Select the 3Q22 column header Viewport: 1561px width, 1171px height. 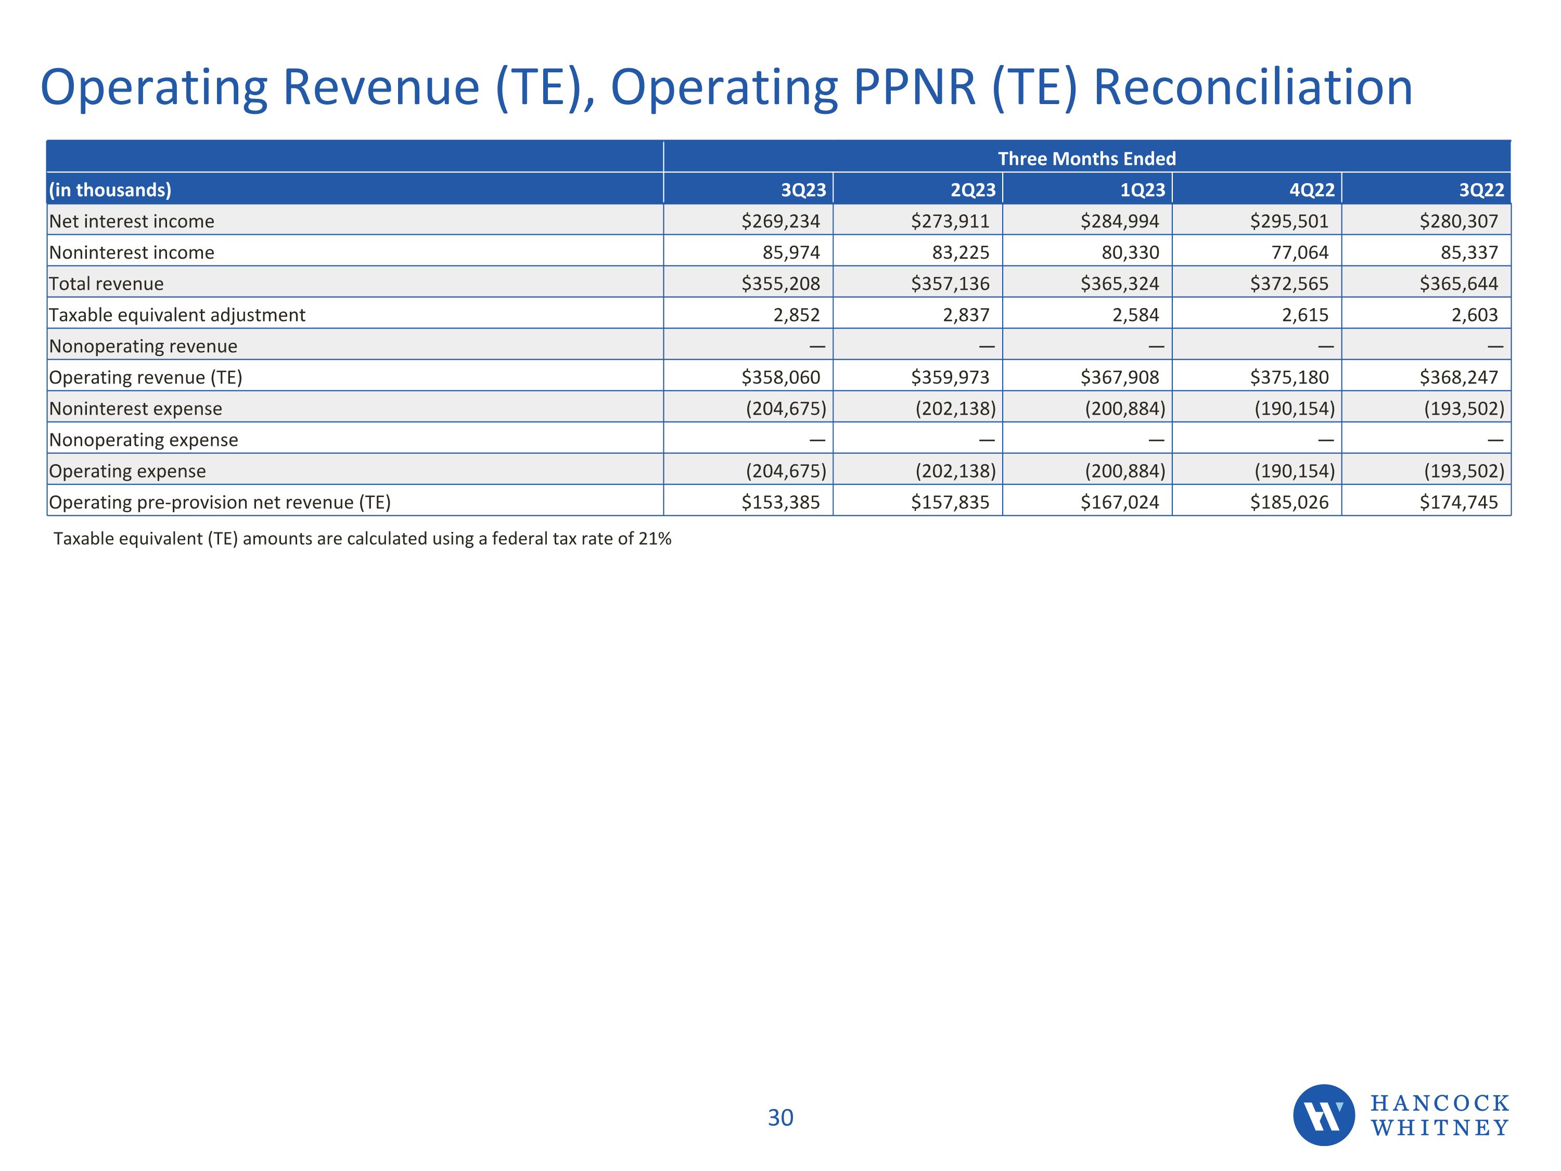click(1481, 190)
